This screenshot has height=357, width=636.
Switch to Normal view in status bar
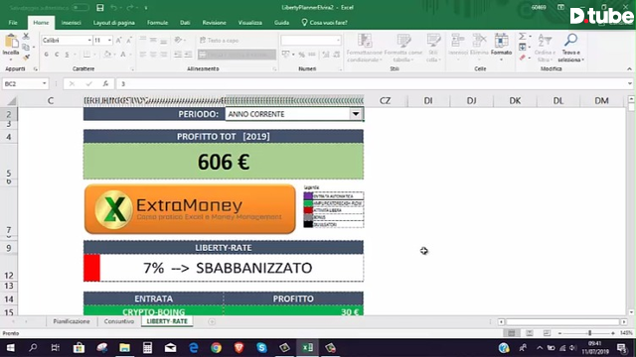pyautogui.click(x=512, y=333)
